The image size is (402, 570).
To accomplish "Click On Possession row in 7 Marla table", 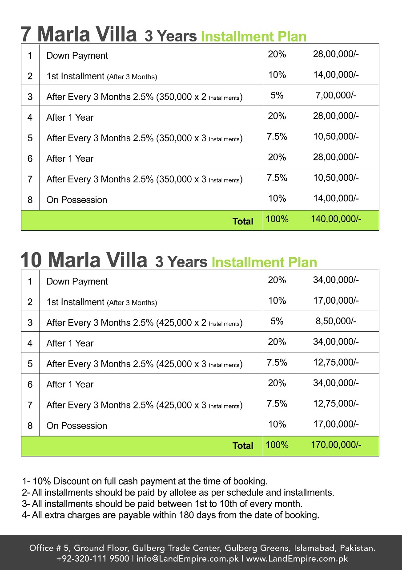I will (76, 200).
